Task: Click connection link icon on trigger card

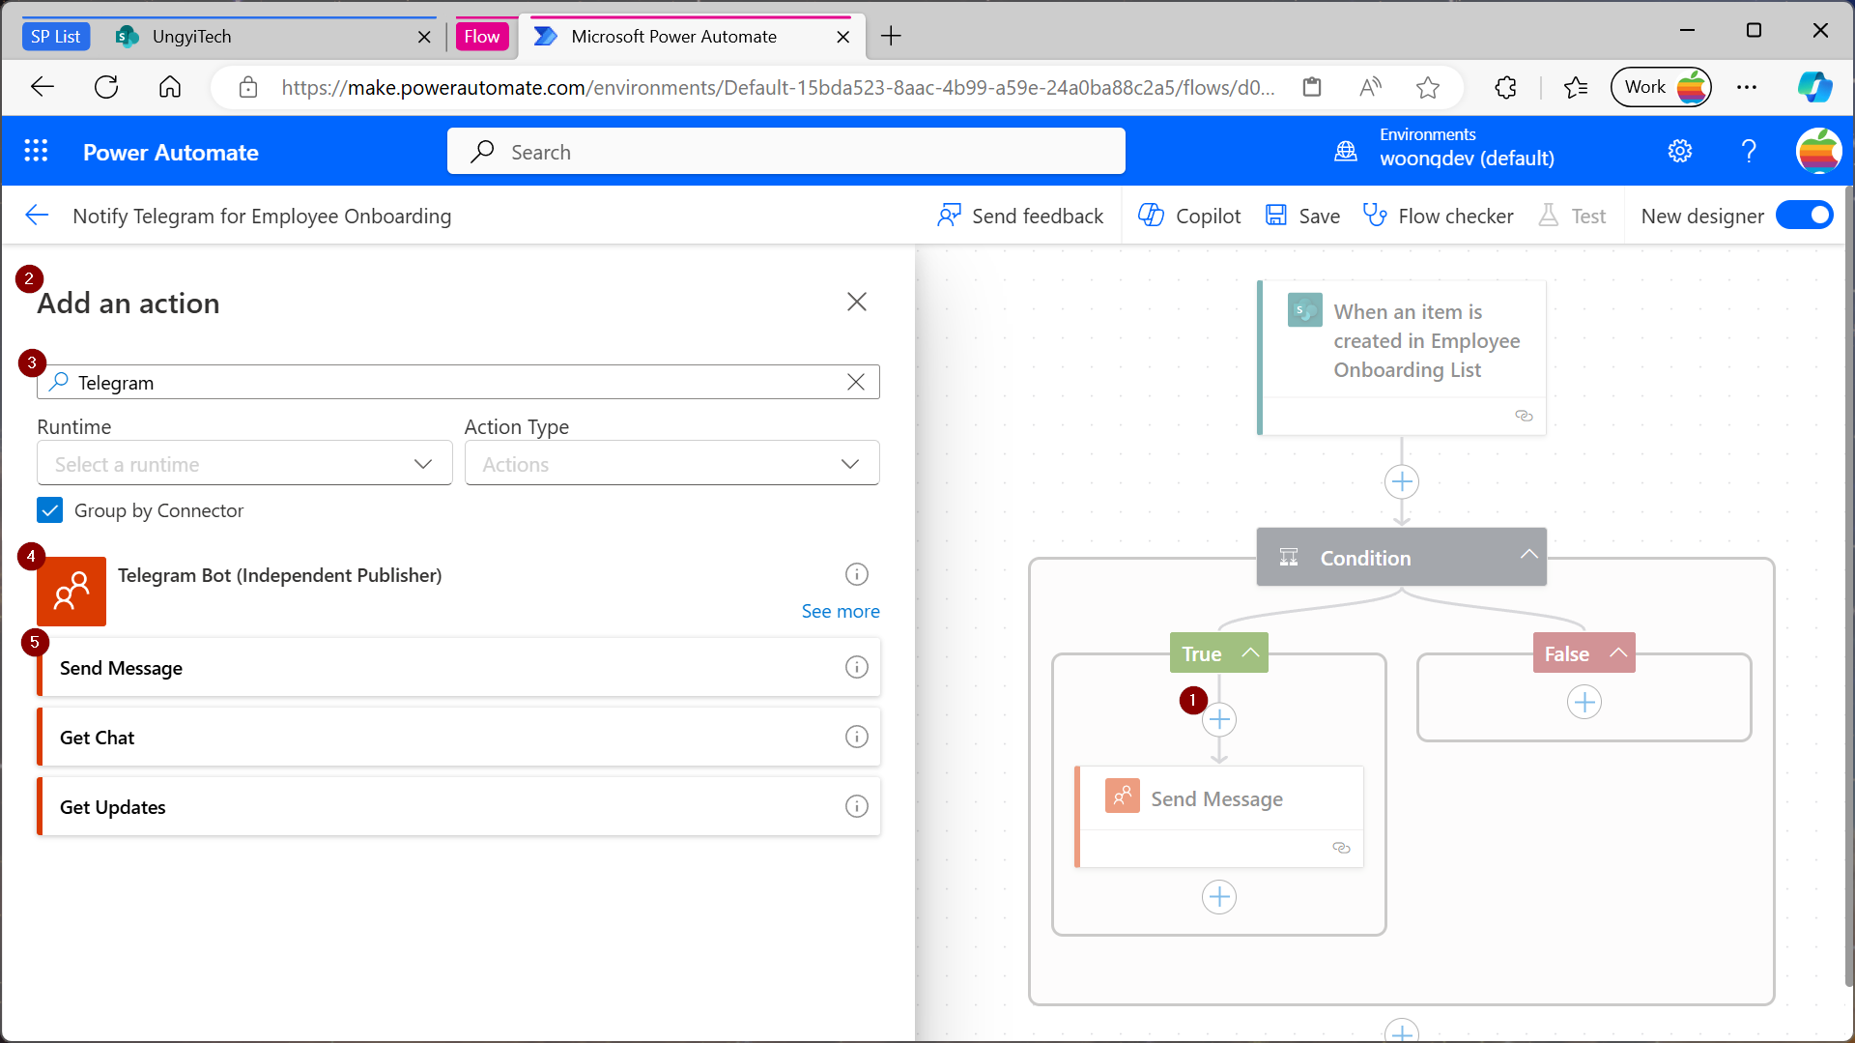Action: (x=1524, y=416)
